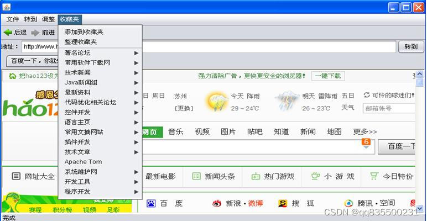Select the 新闻 search tab
427x222 pixels.
coord(308,132)
